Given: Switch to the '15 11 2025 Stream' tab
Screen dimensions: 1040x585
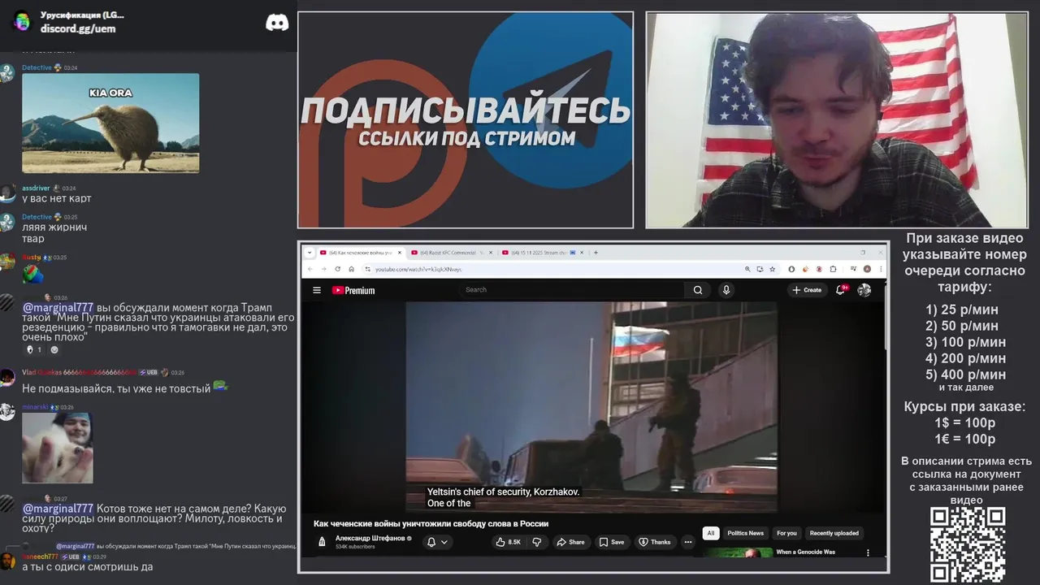Looking at the screenshot, I should 542,253.
